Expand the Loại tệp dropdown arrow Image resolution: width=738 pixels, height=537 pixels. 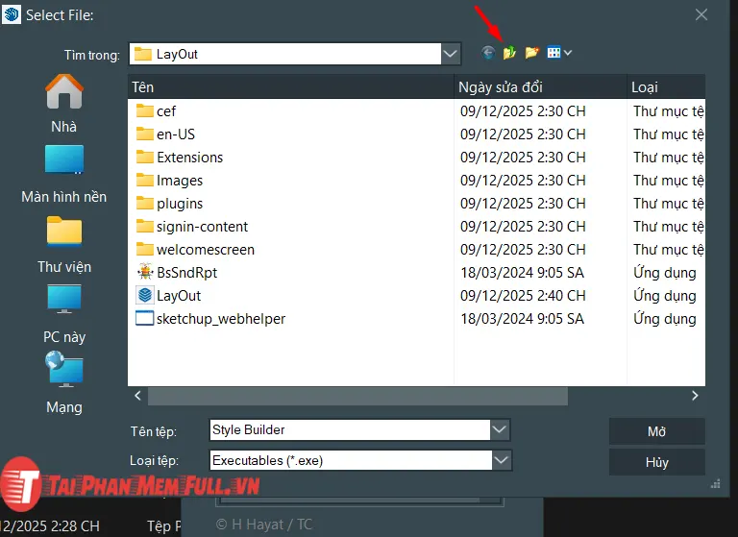(x=502, y=460)
